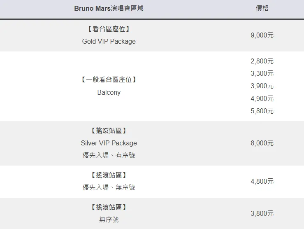Click the 3,900元 price
Screen dimensions: 304x229
pyautogui.click(x=262, y=86)
